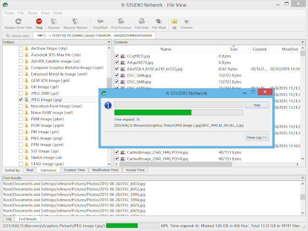
Task: Click the green progress bar in the dialog
Action: click(179, 112)
